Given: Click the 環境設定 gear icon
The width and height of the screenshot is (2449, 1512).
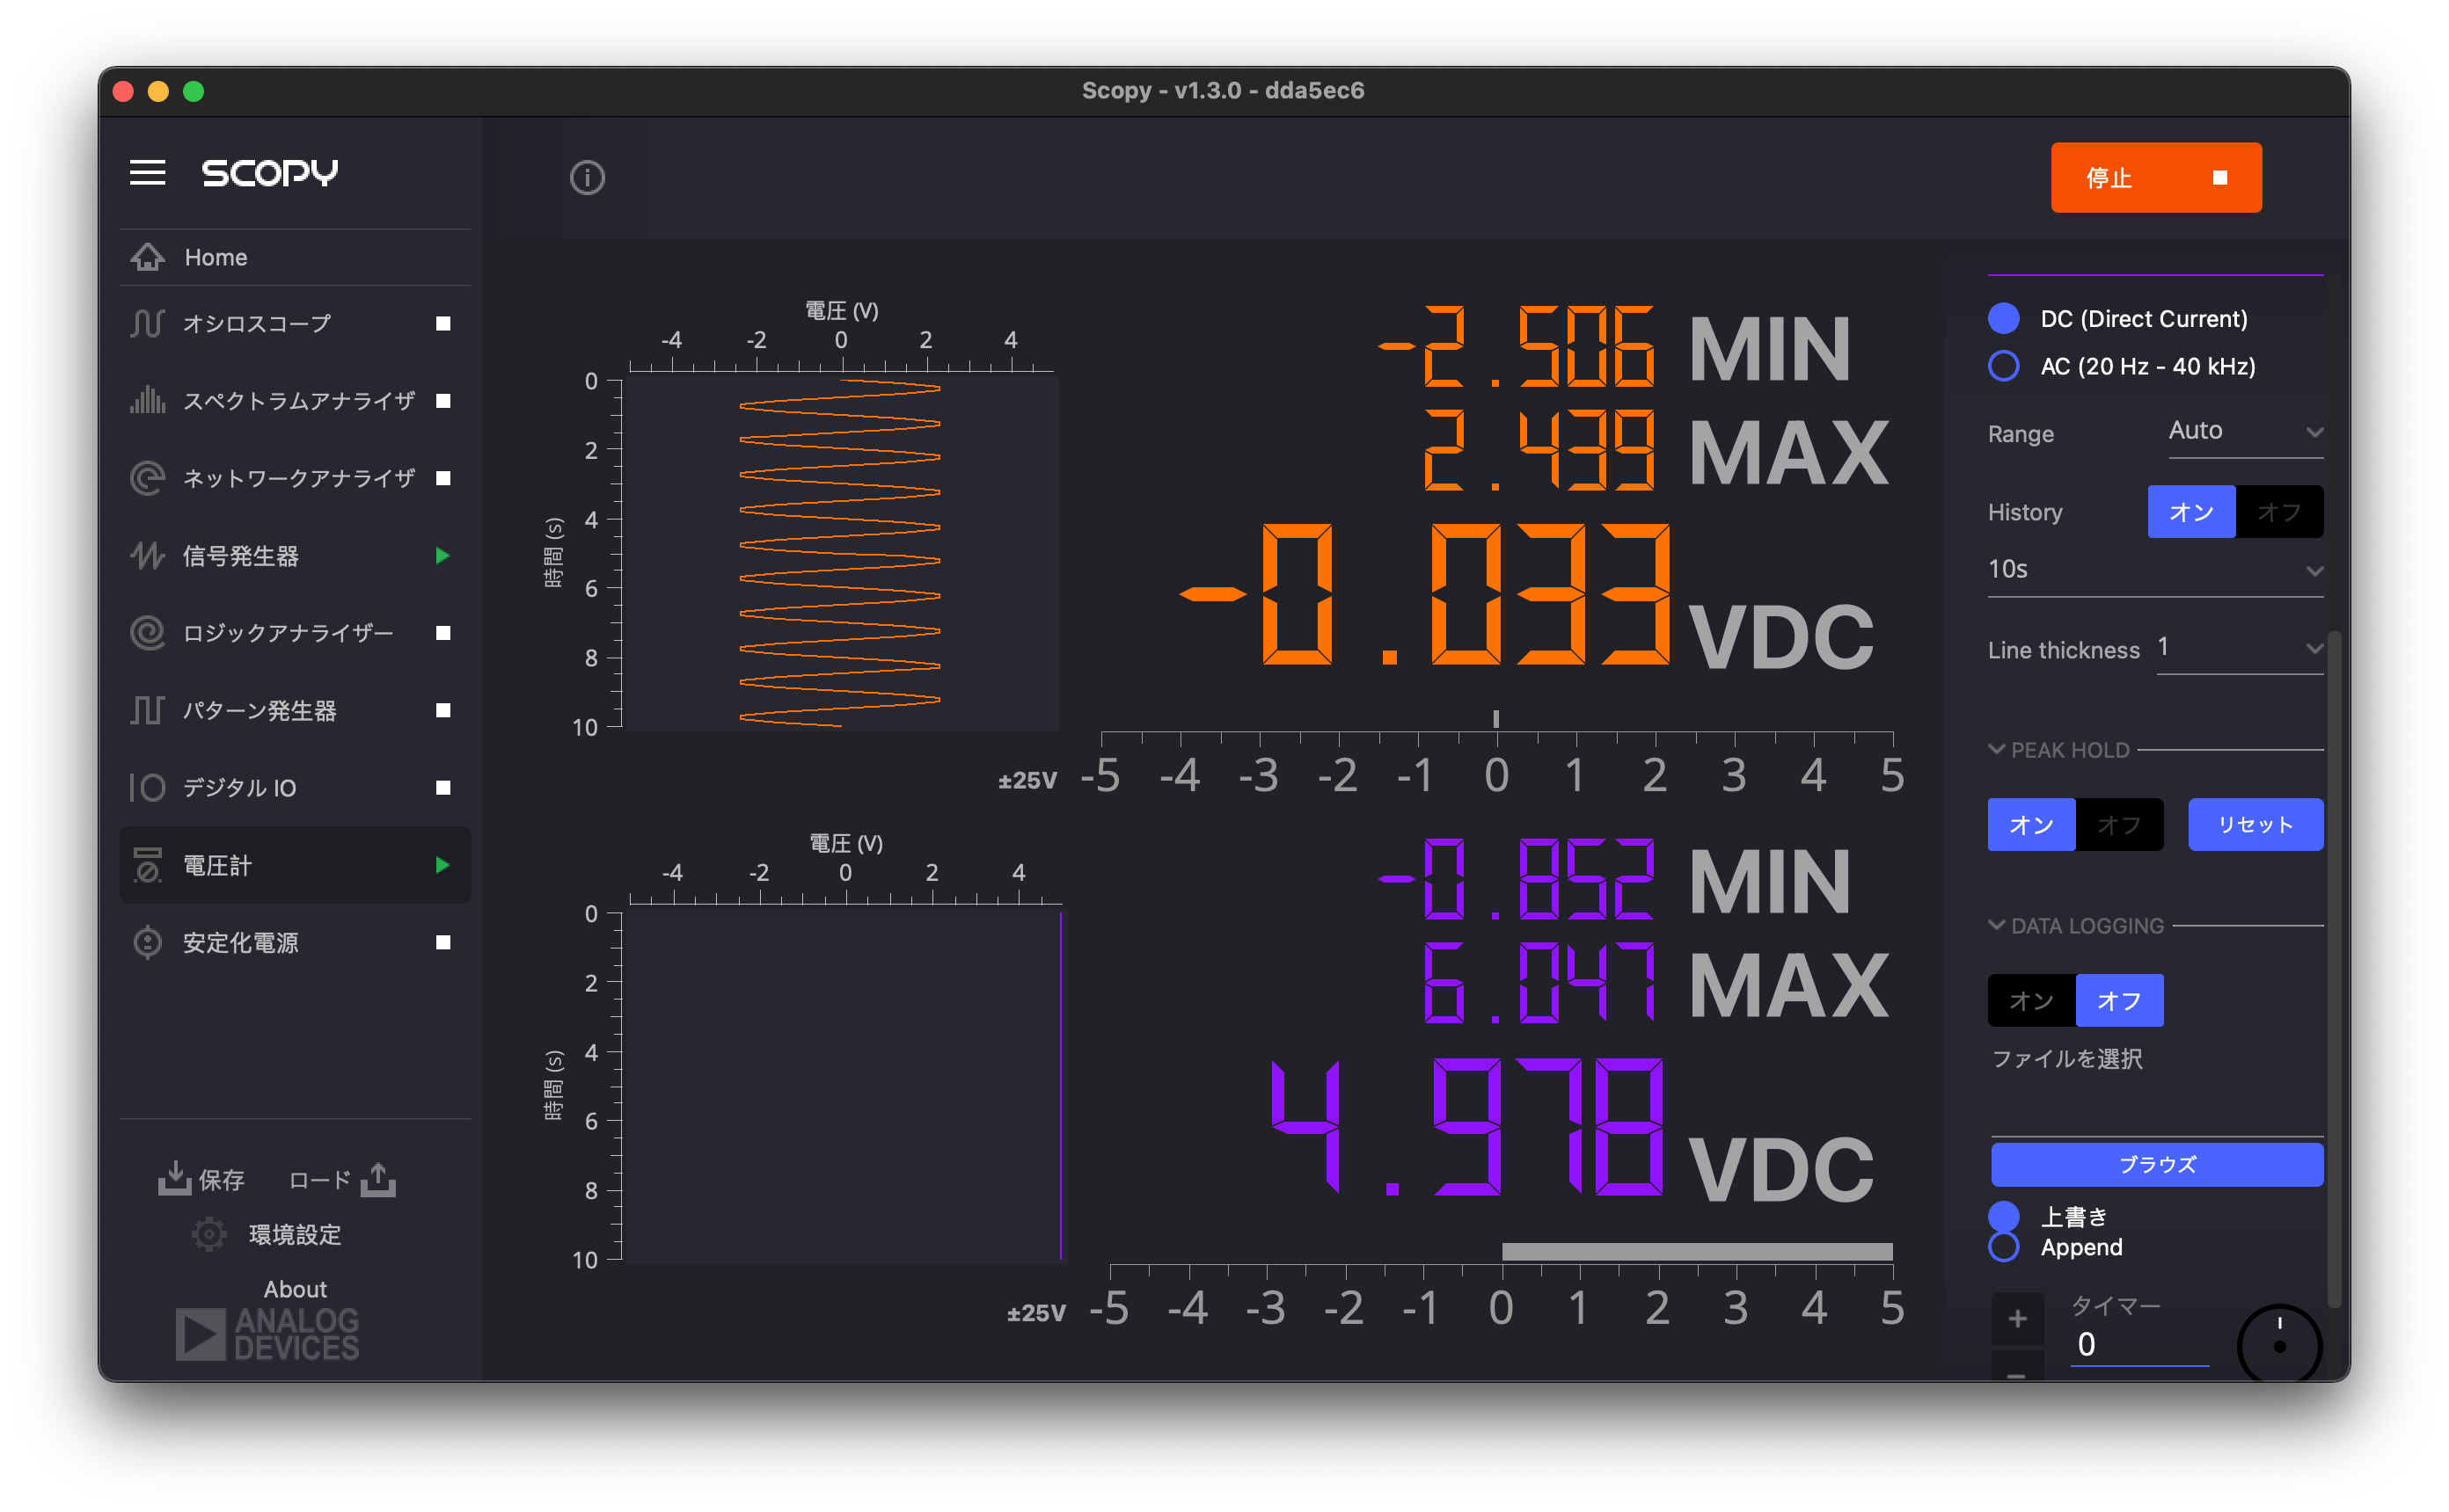Looking at the screenshot, I should (x=209, y=1234).
